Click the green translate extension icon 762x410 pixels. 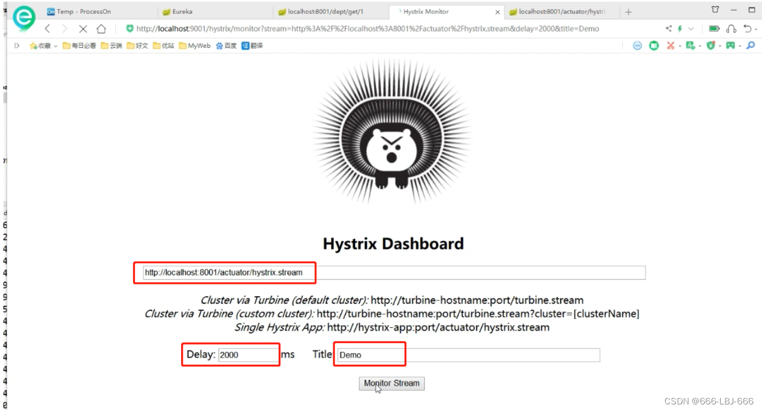click(690, 46)
